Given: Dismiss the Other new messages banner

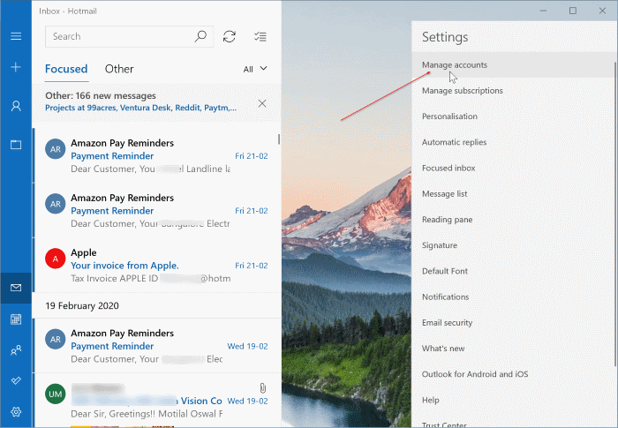Looking at the screenshot, I should coord(262,103).
